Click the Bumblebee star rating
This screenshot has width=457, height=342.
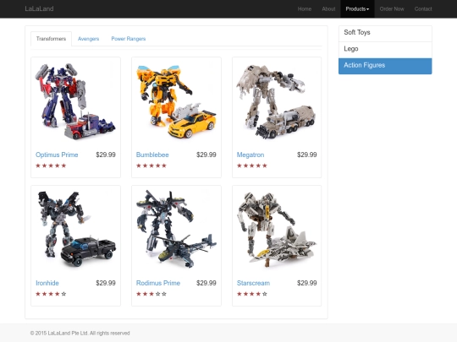(x=151, y=166)
